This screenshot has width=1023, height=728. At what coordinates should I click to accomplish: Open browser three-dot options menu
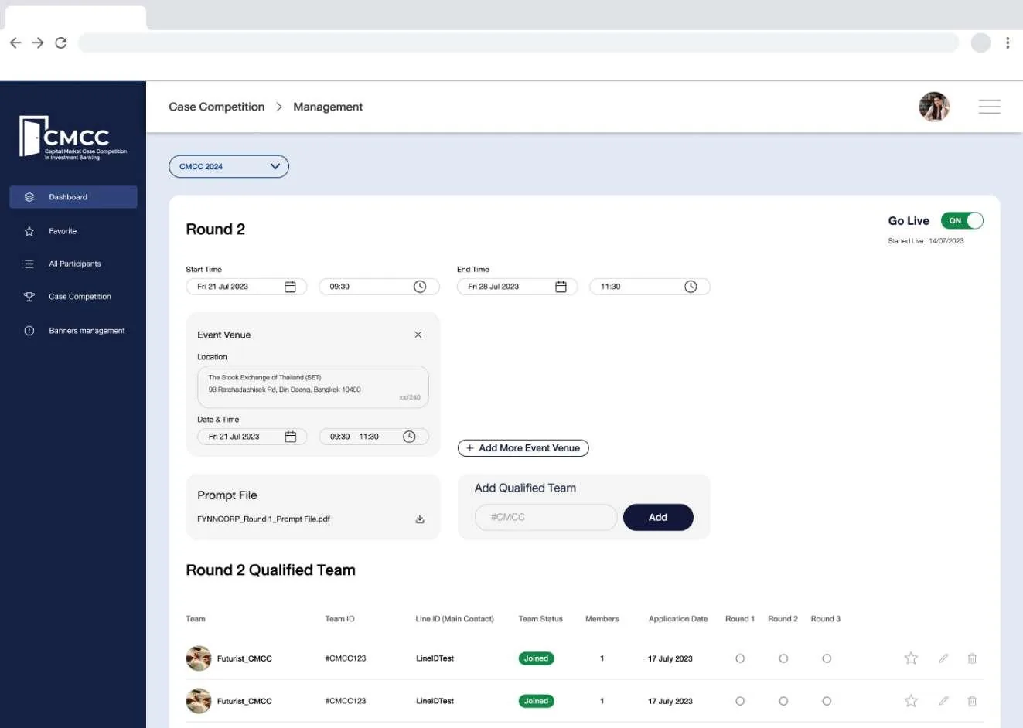point(1008,43)
